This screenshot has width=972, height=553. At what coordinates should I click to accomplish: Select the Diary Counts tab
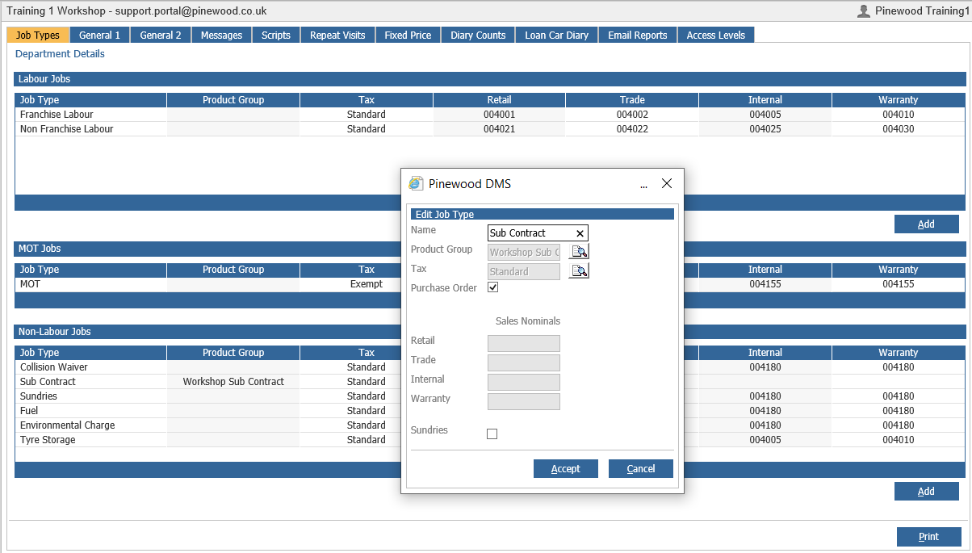(478, 35)
